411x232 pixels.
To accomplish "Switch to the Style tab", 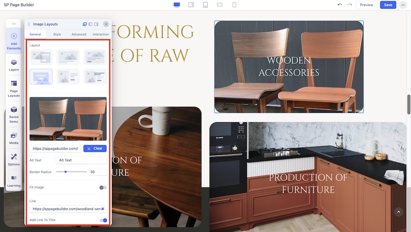I will (x=57, y=35).
